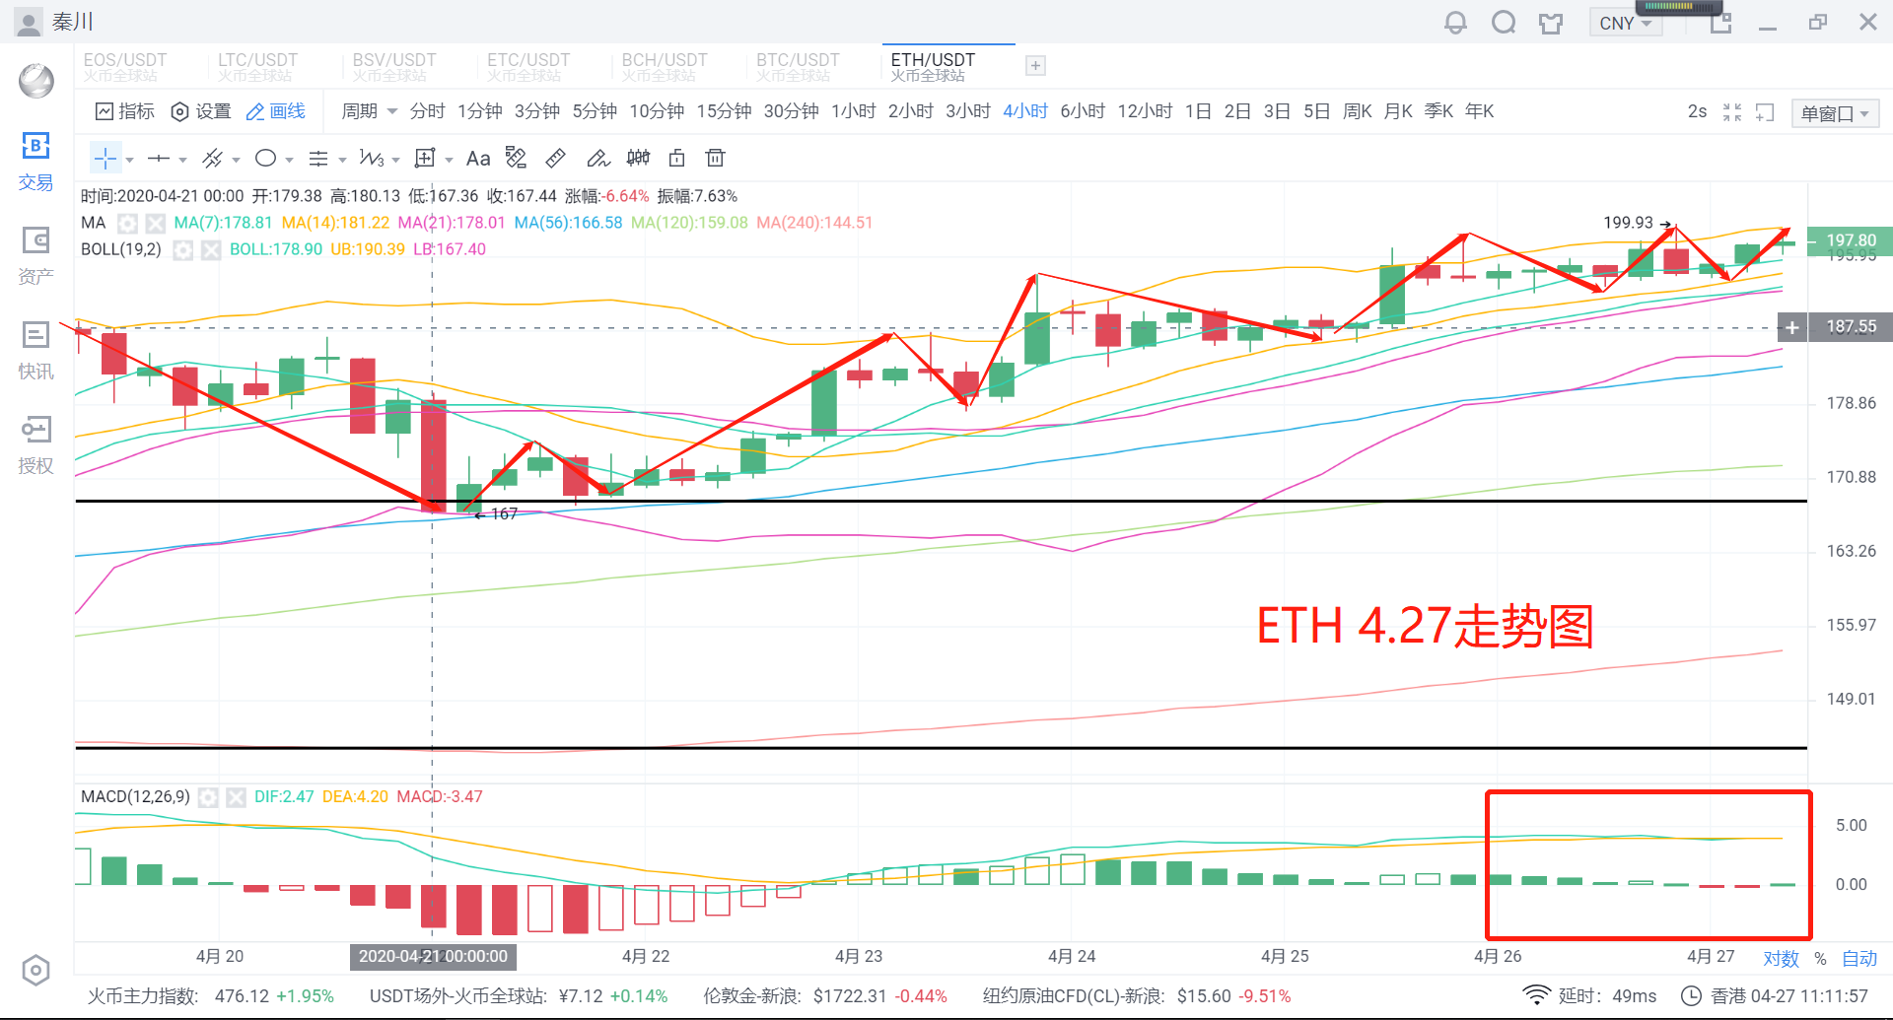Open the 单窗口 window layout dropdown
The width and height of the screenshot is (1893, 1020).
1835,113
